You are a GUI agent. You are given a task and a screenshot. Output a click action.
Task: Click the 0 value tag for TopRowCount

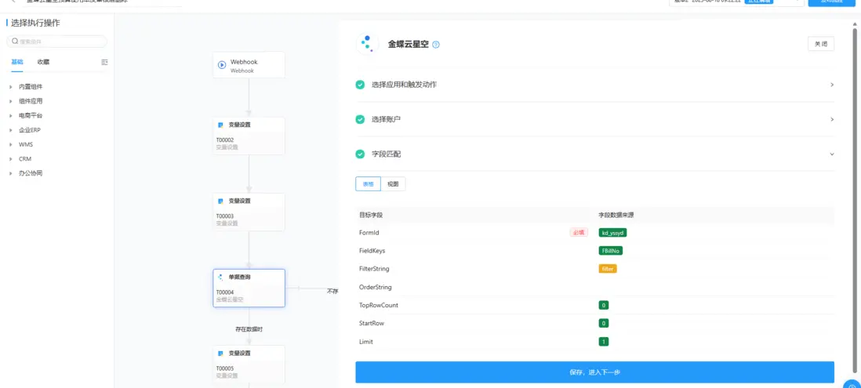point(604,305)
